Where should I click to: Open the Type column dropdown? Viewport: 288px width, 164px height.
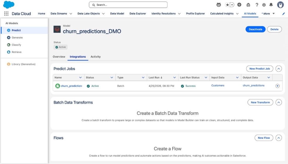pyautogui.click(x=143, y=77)
